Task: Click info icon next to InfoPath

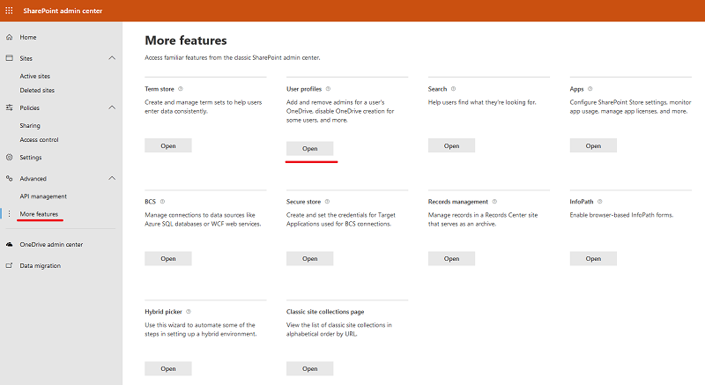Action: tap(600, 202)
